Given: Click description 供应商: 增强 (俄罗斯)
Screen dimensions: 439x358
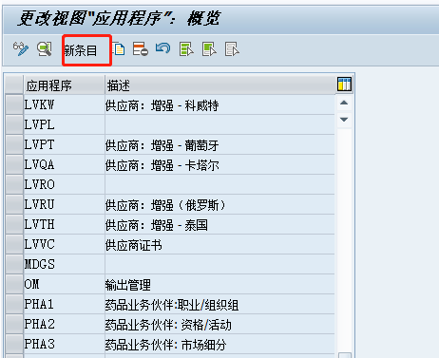Looking at the screenshot, I should (x=219, y=204).
